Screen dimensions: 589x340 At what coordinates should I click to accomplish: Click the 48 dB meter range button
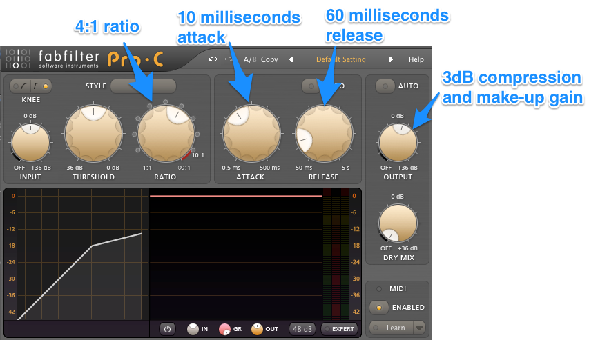pos(302,329)
